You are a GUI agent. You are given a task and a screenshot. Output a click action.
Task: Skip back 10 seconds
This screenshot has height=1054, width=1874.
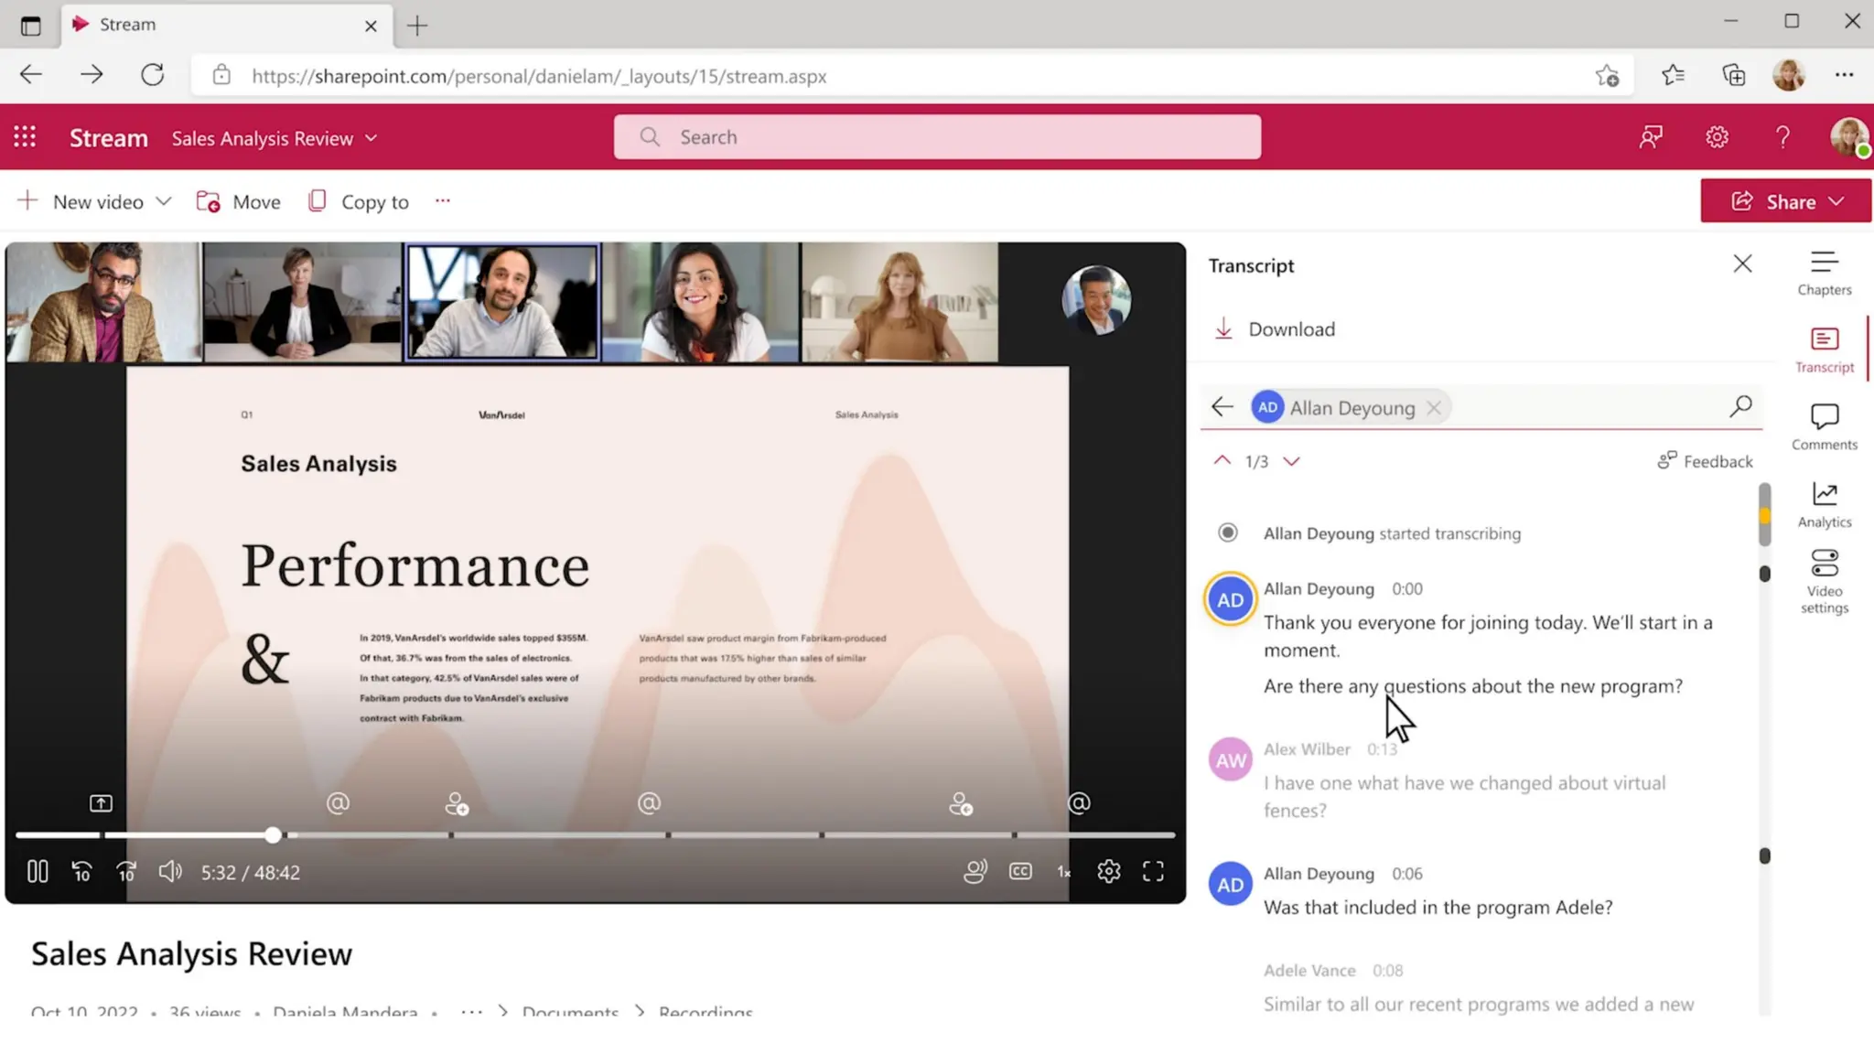click(x=81, y=872)
